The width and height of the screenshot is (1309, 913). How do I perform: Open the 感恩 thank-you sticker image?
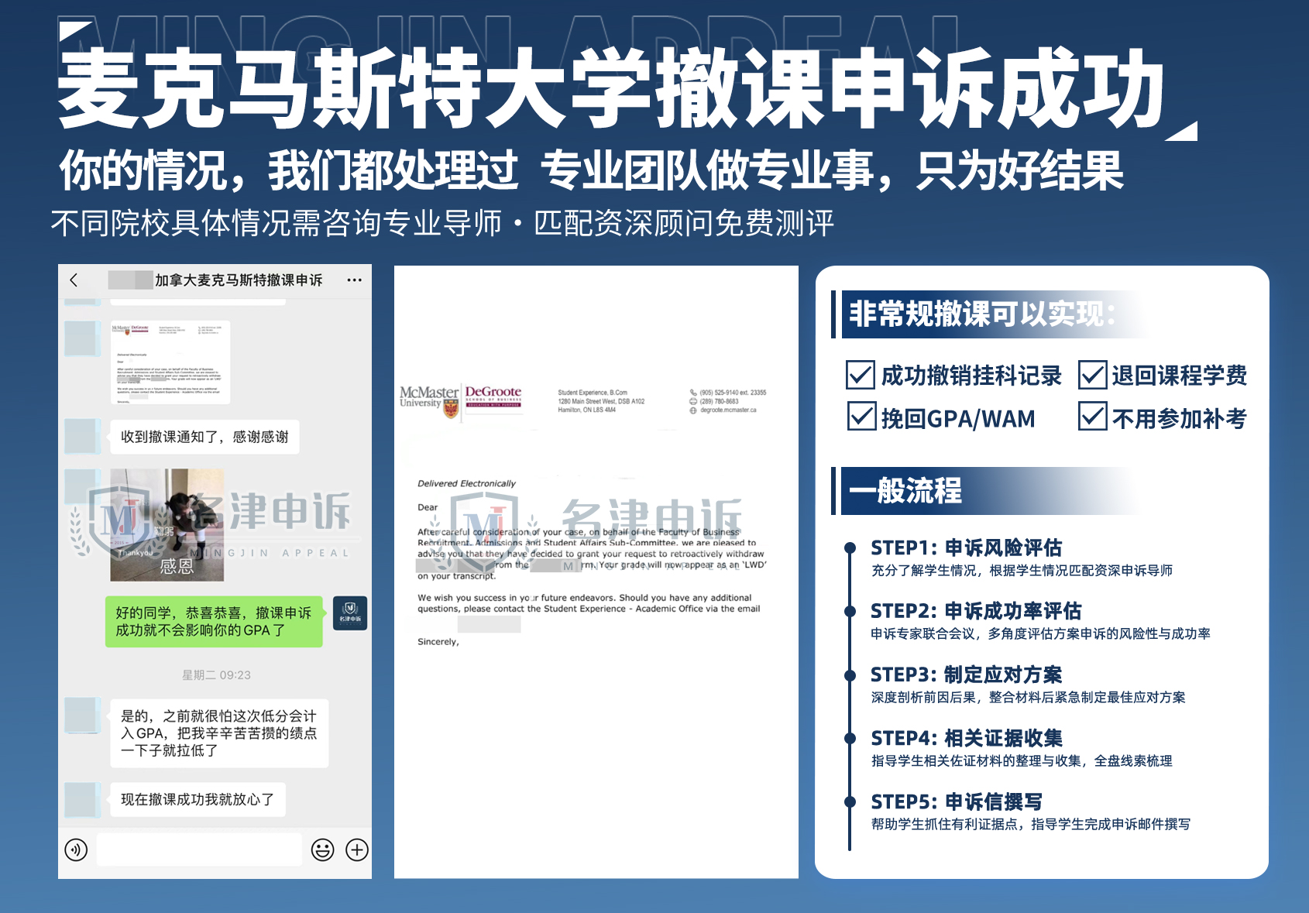pos(167,525)
